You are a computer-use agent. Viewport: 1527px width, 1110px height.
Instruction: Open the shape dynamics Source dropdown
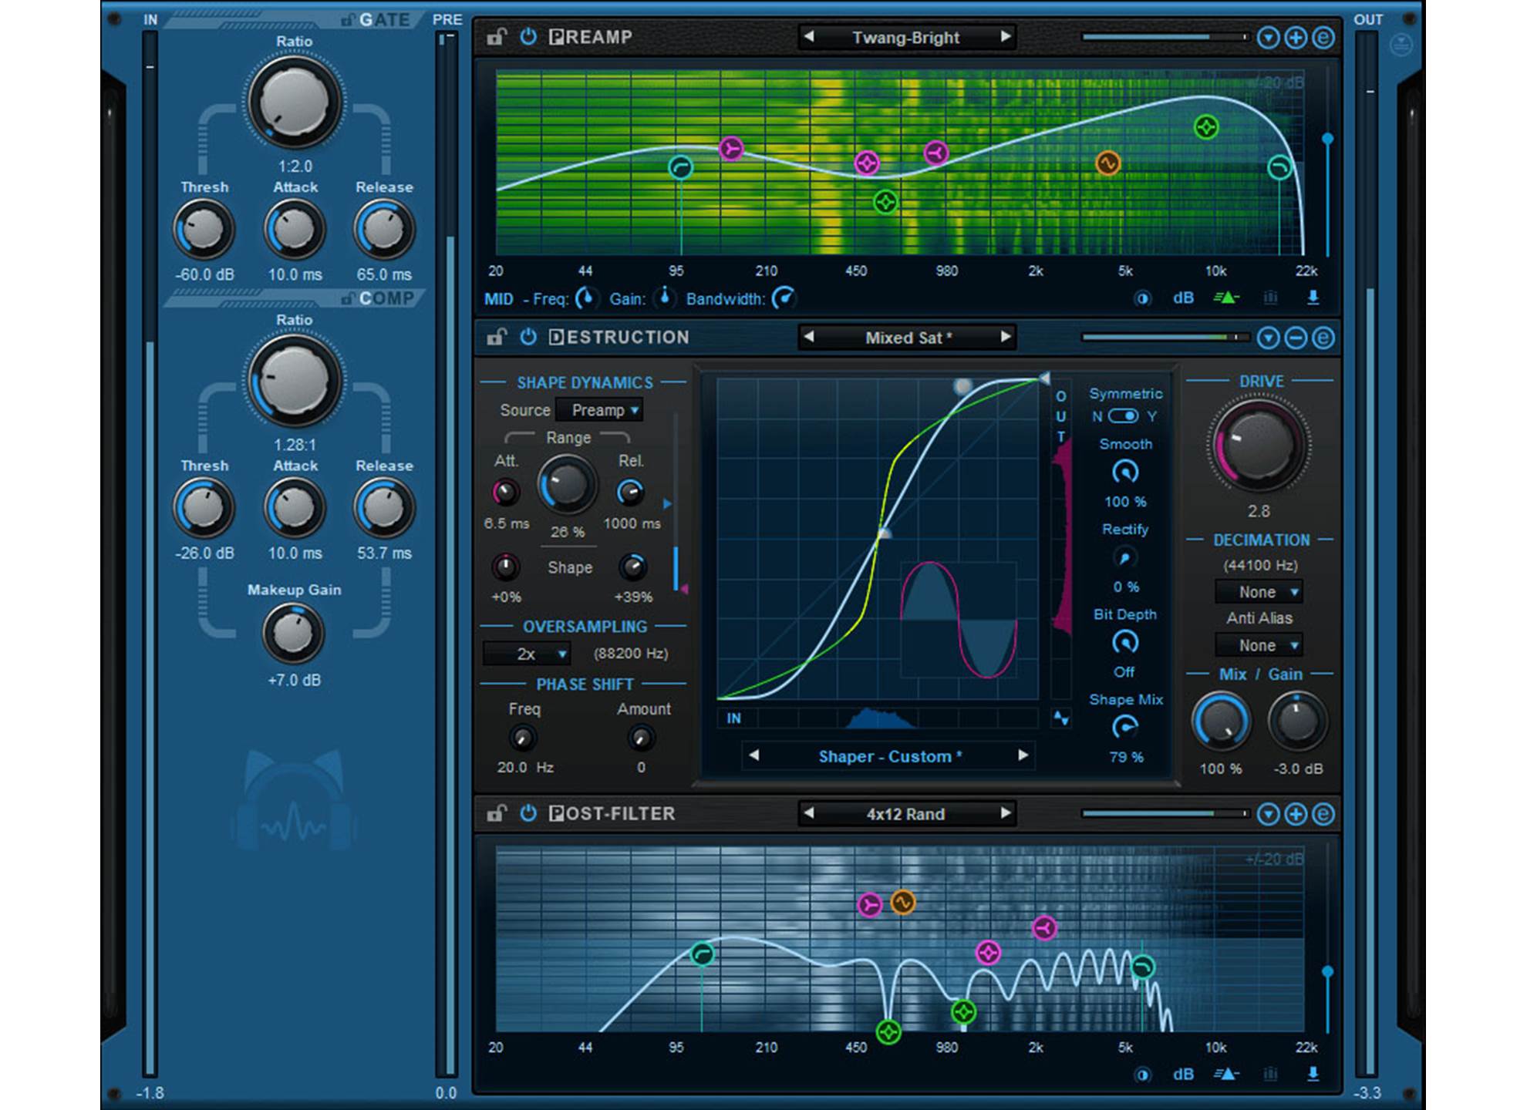click(x=600, y=410)
